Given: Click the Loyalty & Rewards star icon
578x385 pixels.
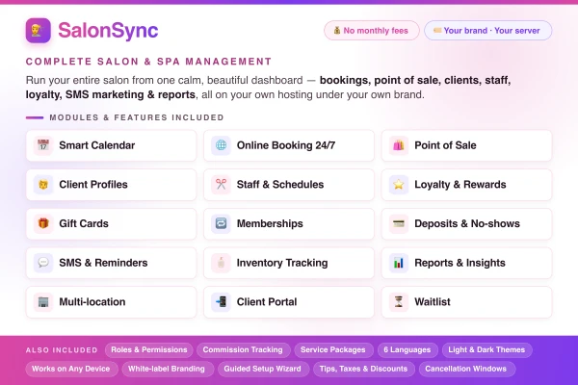Looking at the screenshot, I should click(399, 184).
